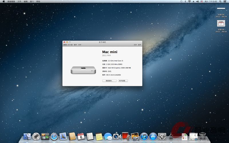Open the 支持 section
The height and width of the screenshot is (143, 229).
pos(135,45)
